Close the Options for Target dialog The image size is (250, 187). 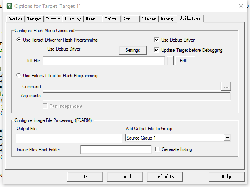[x=240, y=6]
